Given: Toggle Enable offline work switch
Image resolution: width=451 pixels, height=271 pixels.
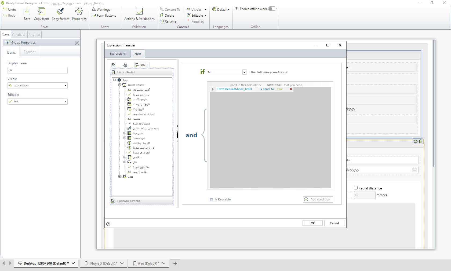Looking at the screenshot, I should click(x=272, y=9).
